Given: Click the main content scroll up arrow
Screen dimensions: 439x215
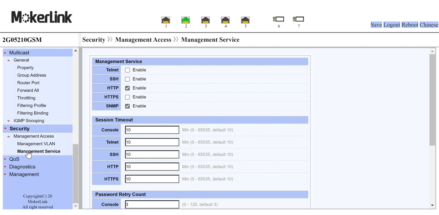Looking at the screenshot, I should (x=432, y=51).
